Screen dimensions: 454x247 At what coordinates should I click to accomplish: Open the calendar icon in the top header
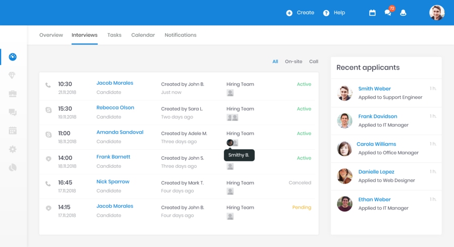(x=372, y=13)
